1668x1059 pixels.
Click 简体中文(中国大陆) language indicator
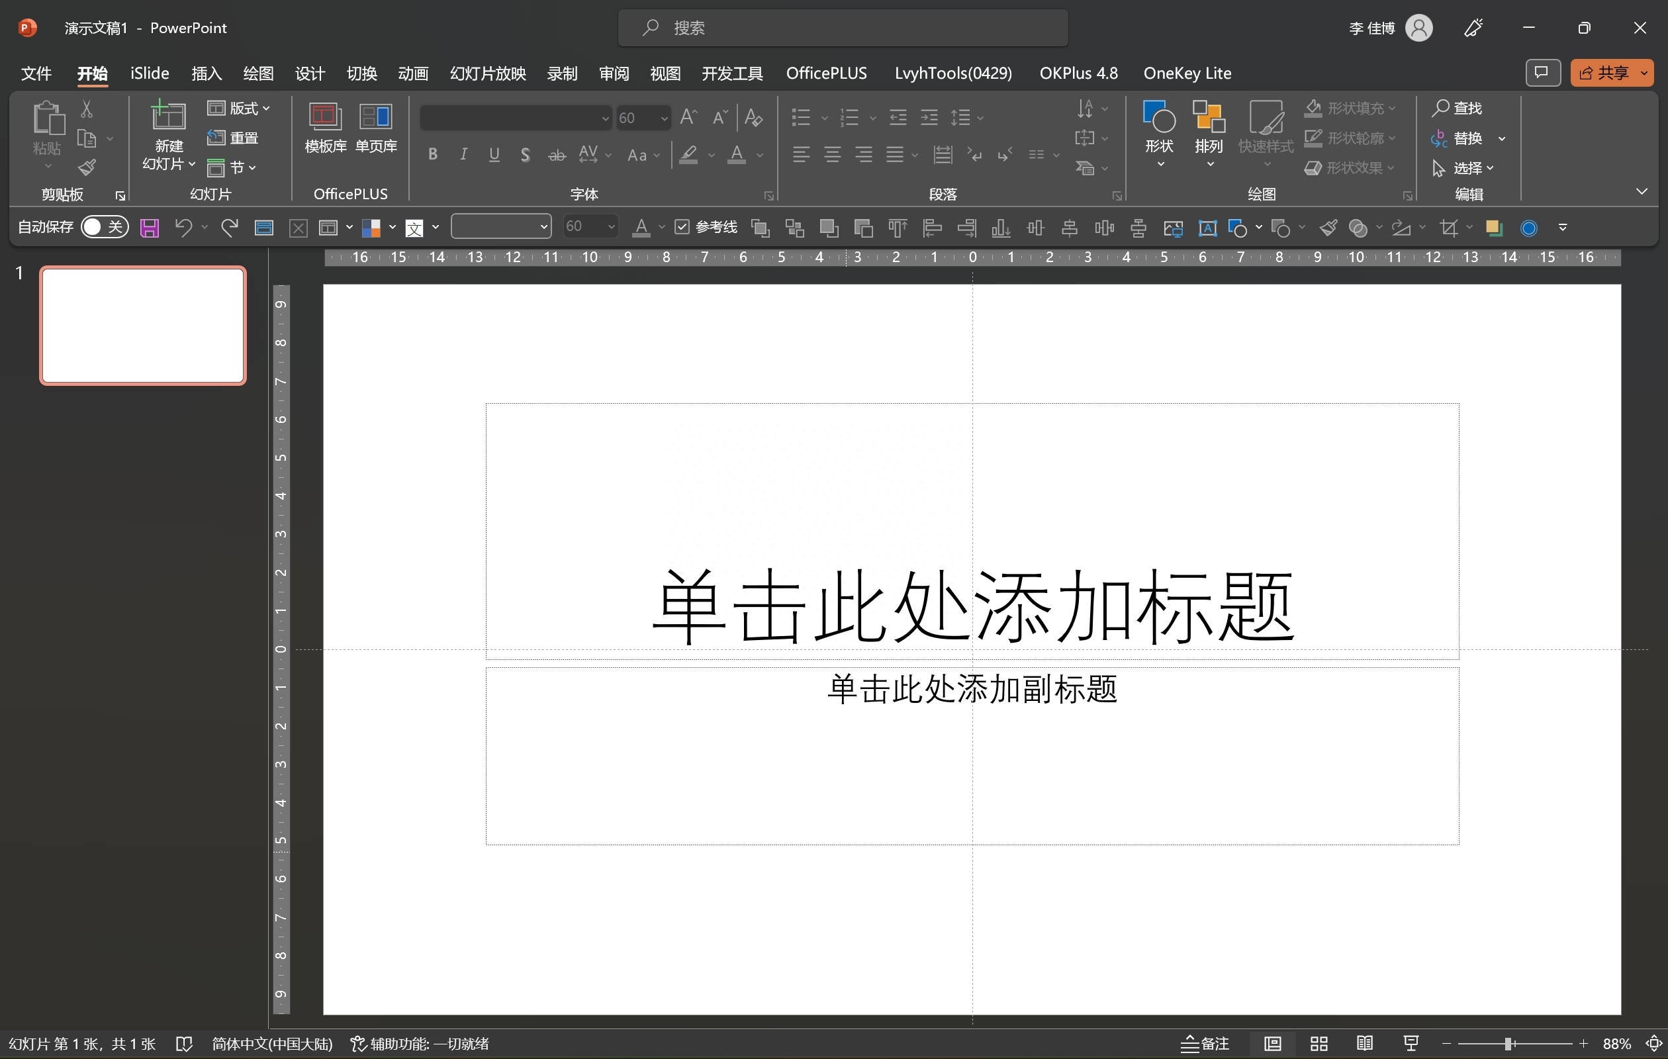[x=272, y=1043]
